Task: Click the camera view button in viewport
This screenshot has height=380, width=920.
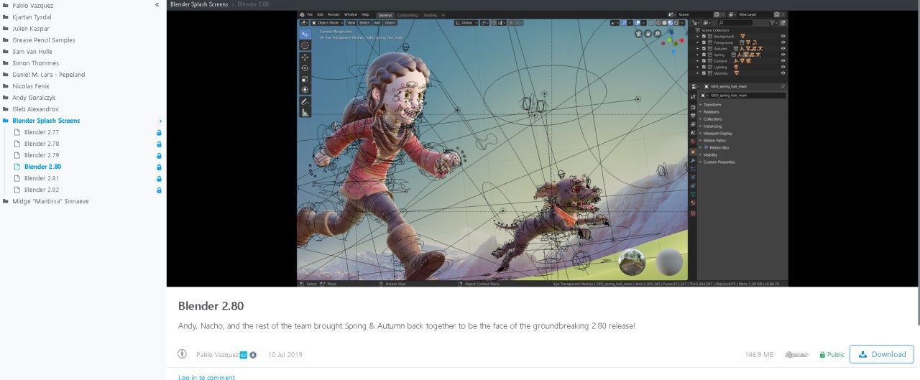Action: pos(638,33)
